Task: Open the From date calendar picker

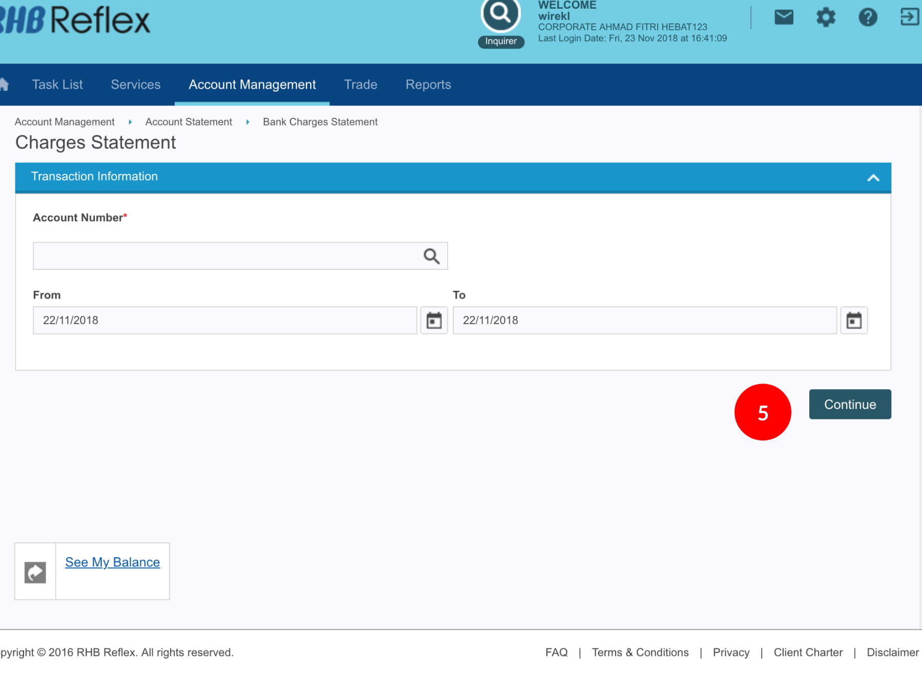Action: 434,321
